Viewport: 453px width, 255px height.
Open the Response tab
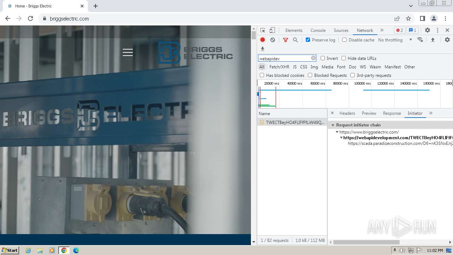(392, 113)
